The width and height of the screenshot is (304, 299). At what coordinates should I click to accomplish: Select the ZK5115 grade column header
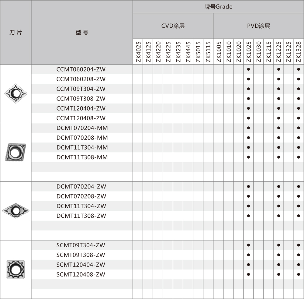[208, 52]
